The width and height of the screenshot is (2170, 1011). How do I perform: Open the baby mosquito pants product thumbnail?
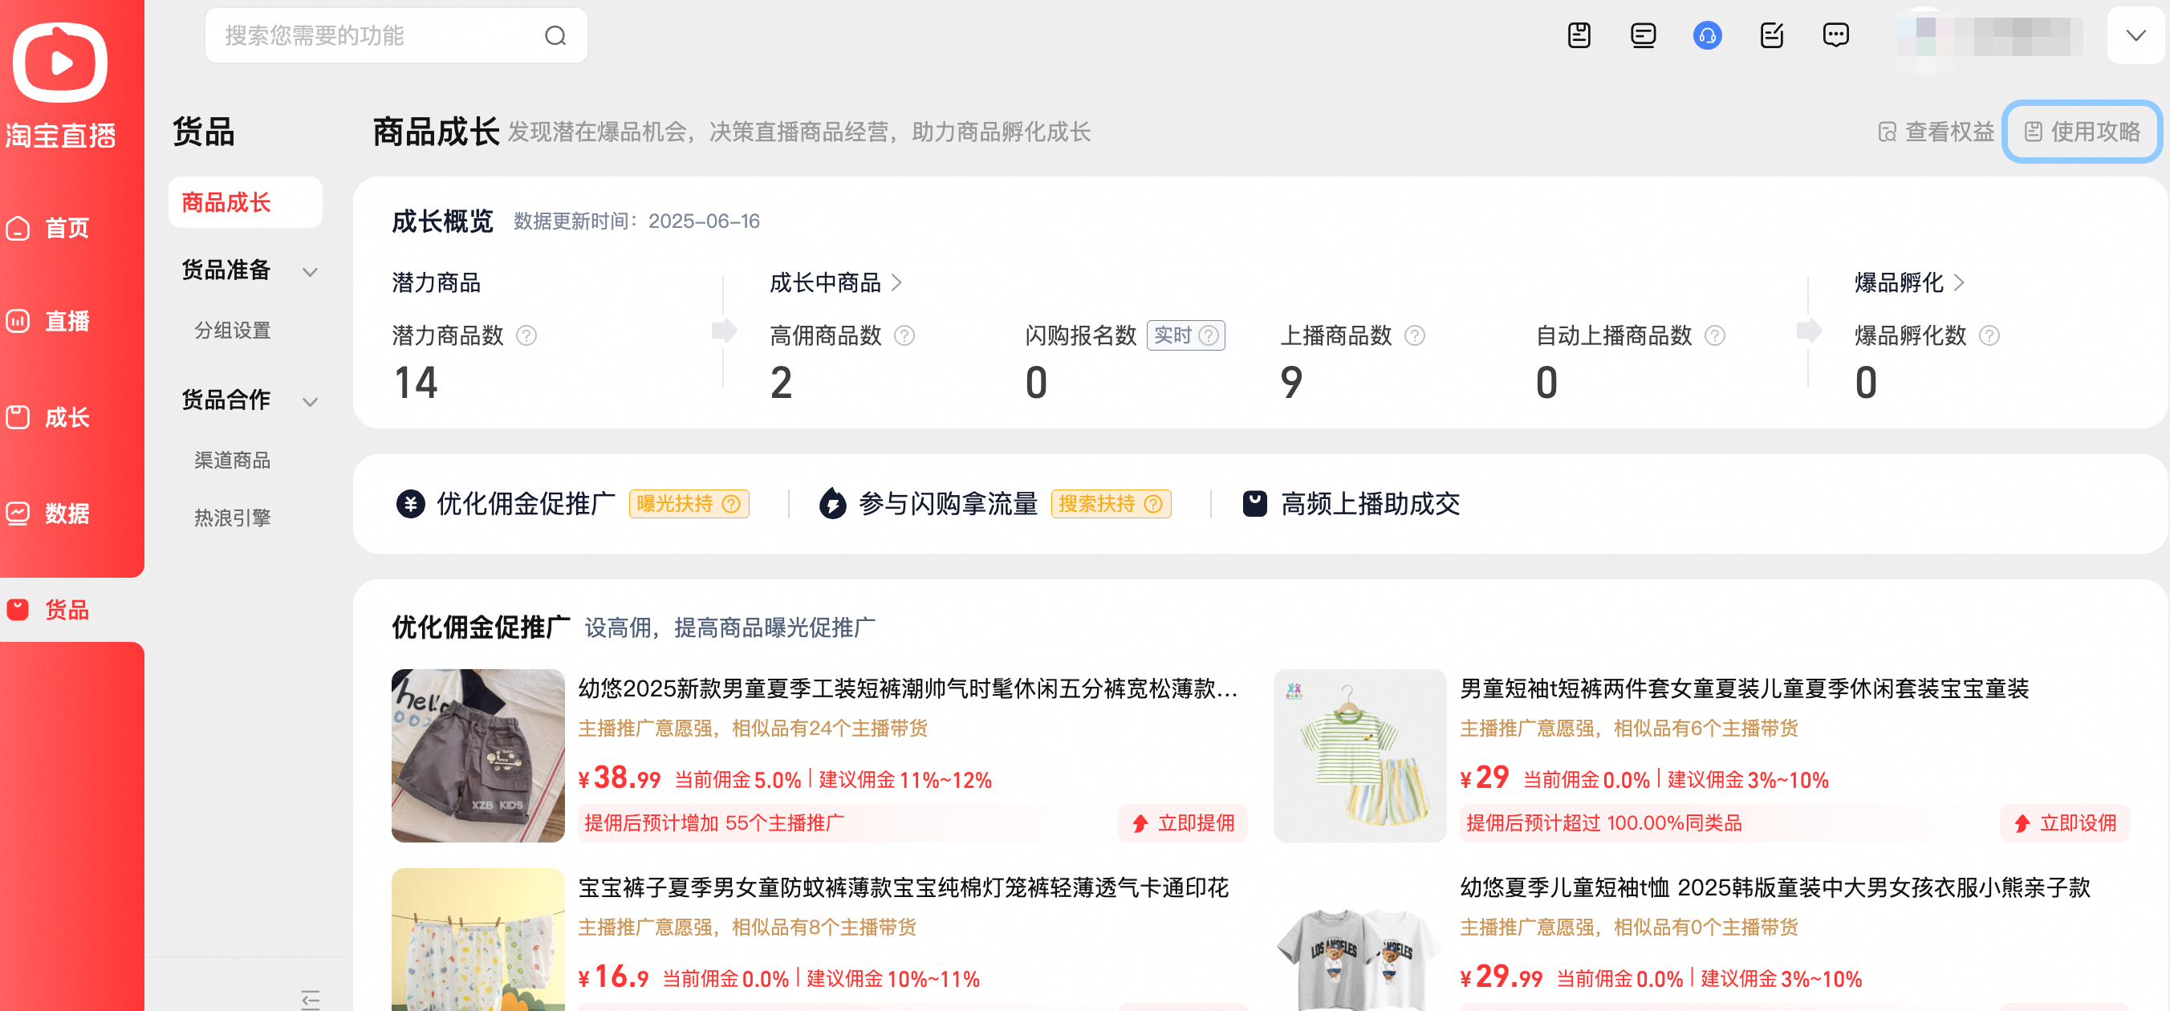(477, 940)
